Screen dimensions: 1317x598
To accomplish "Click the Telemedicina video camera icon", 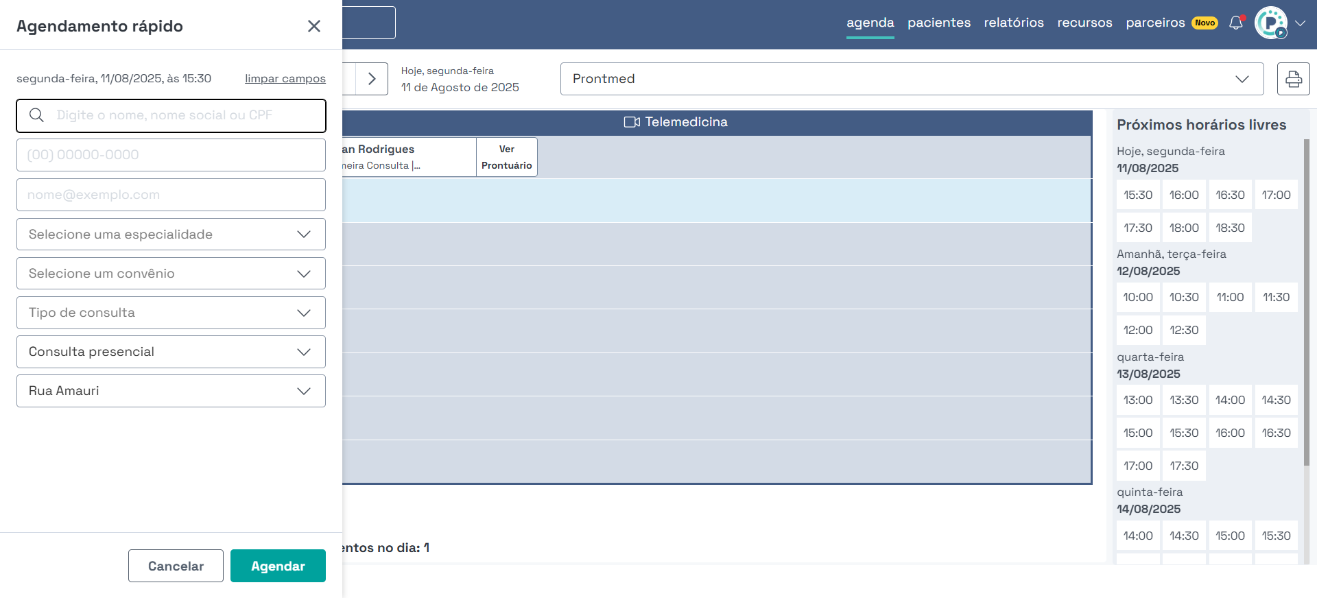I will click(x=632, y=122).
